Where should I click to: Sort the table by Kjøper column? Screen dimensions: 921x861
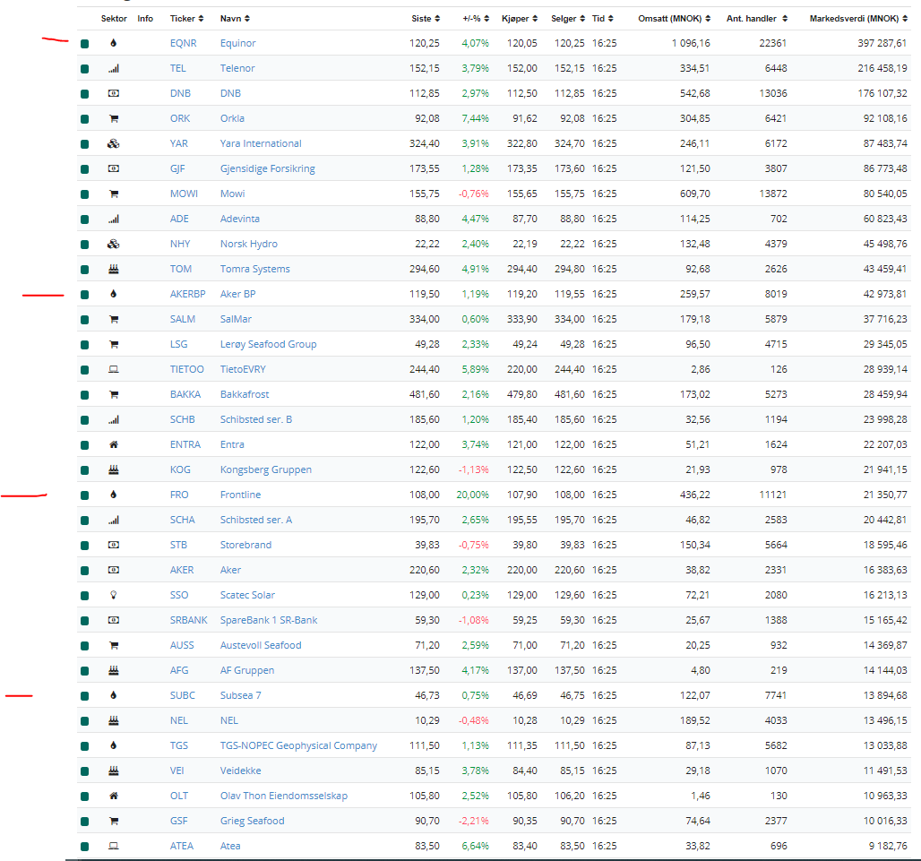click(x=520, y=18)
